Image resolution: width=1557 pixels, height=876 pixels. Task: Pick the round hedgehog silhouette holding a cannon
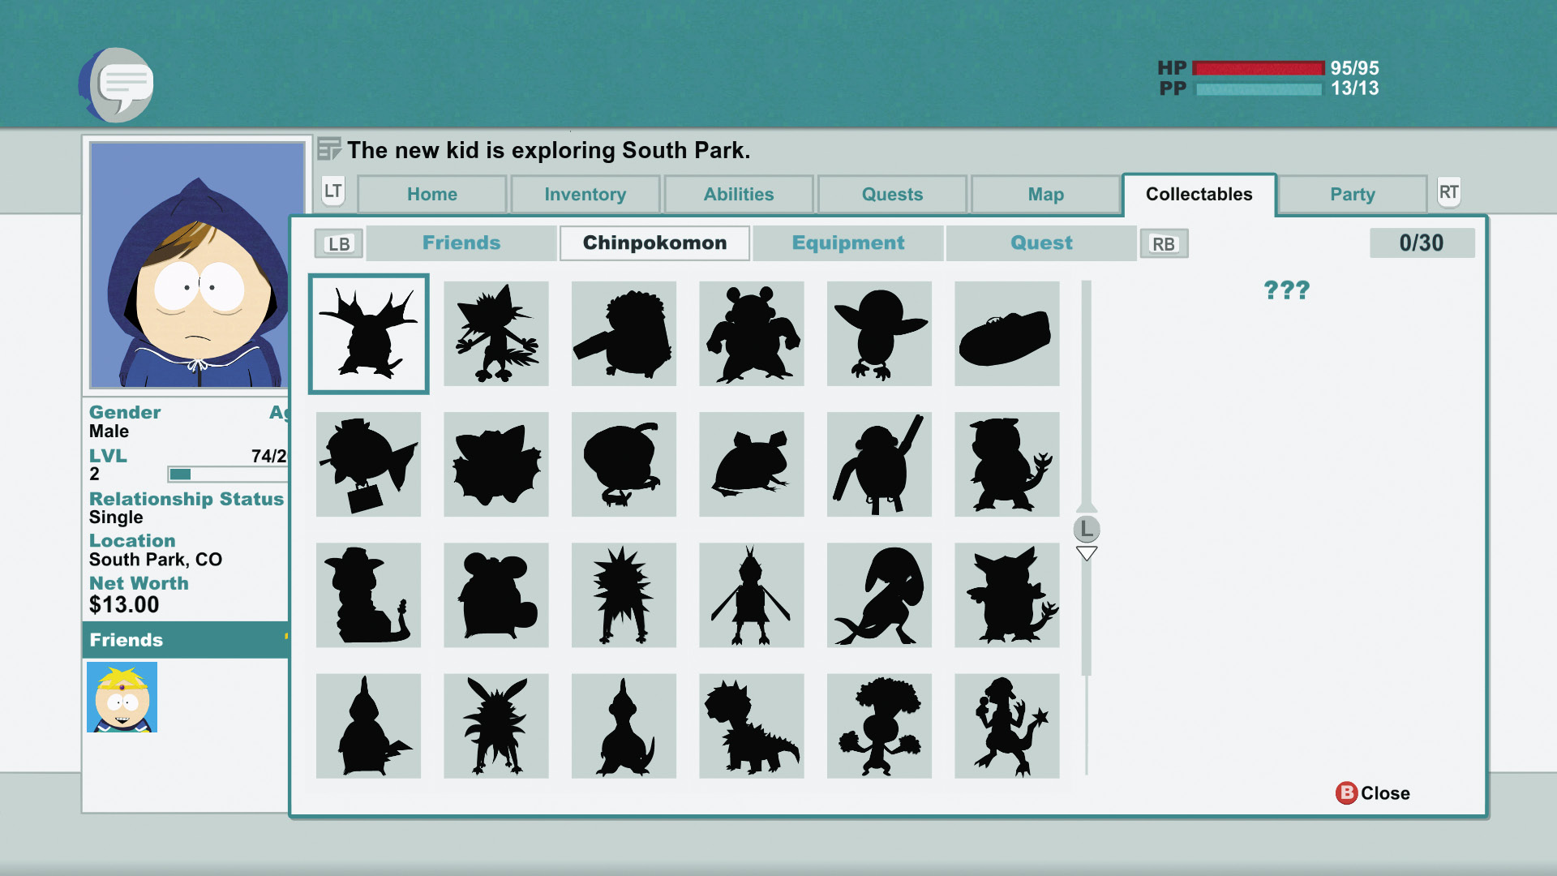click(x=624, y=334)
